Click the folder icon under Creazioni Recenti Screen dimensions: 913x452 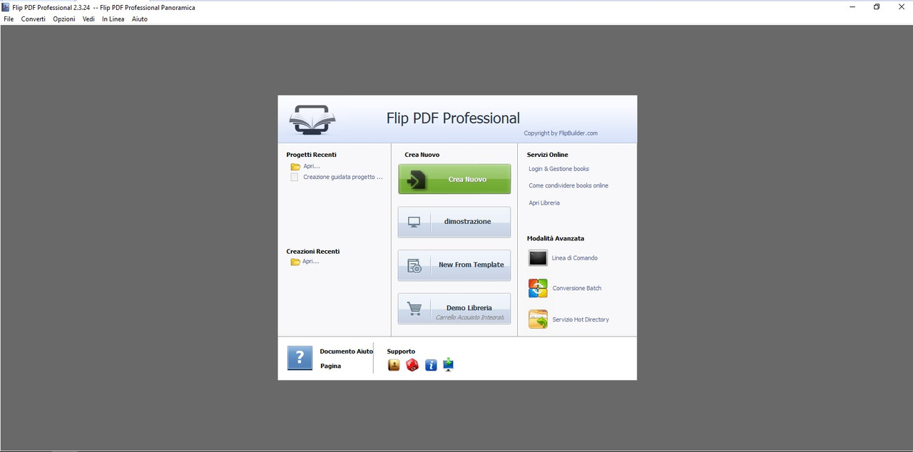coord(295,262)
